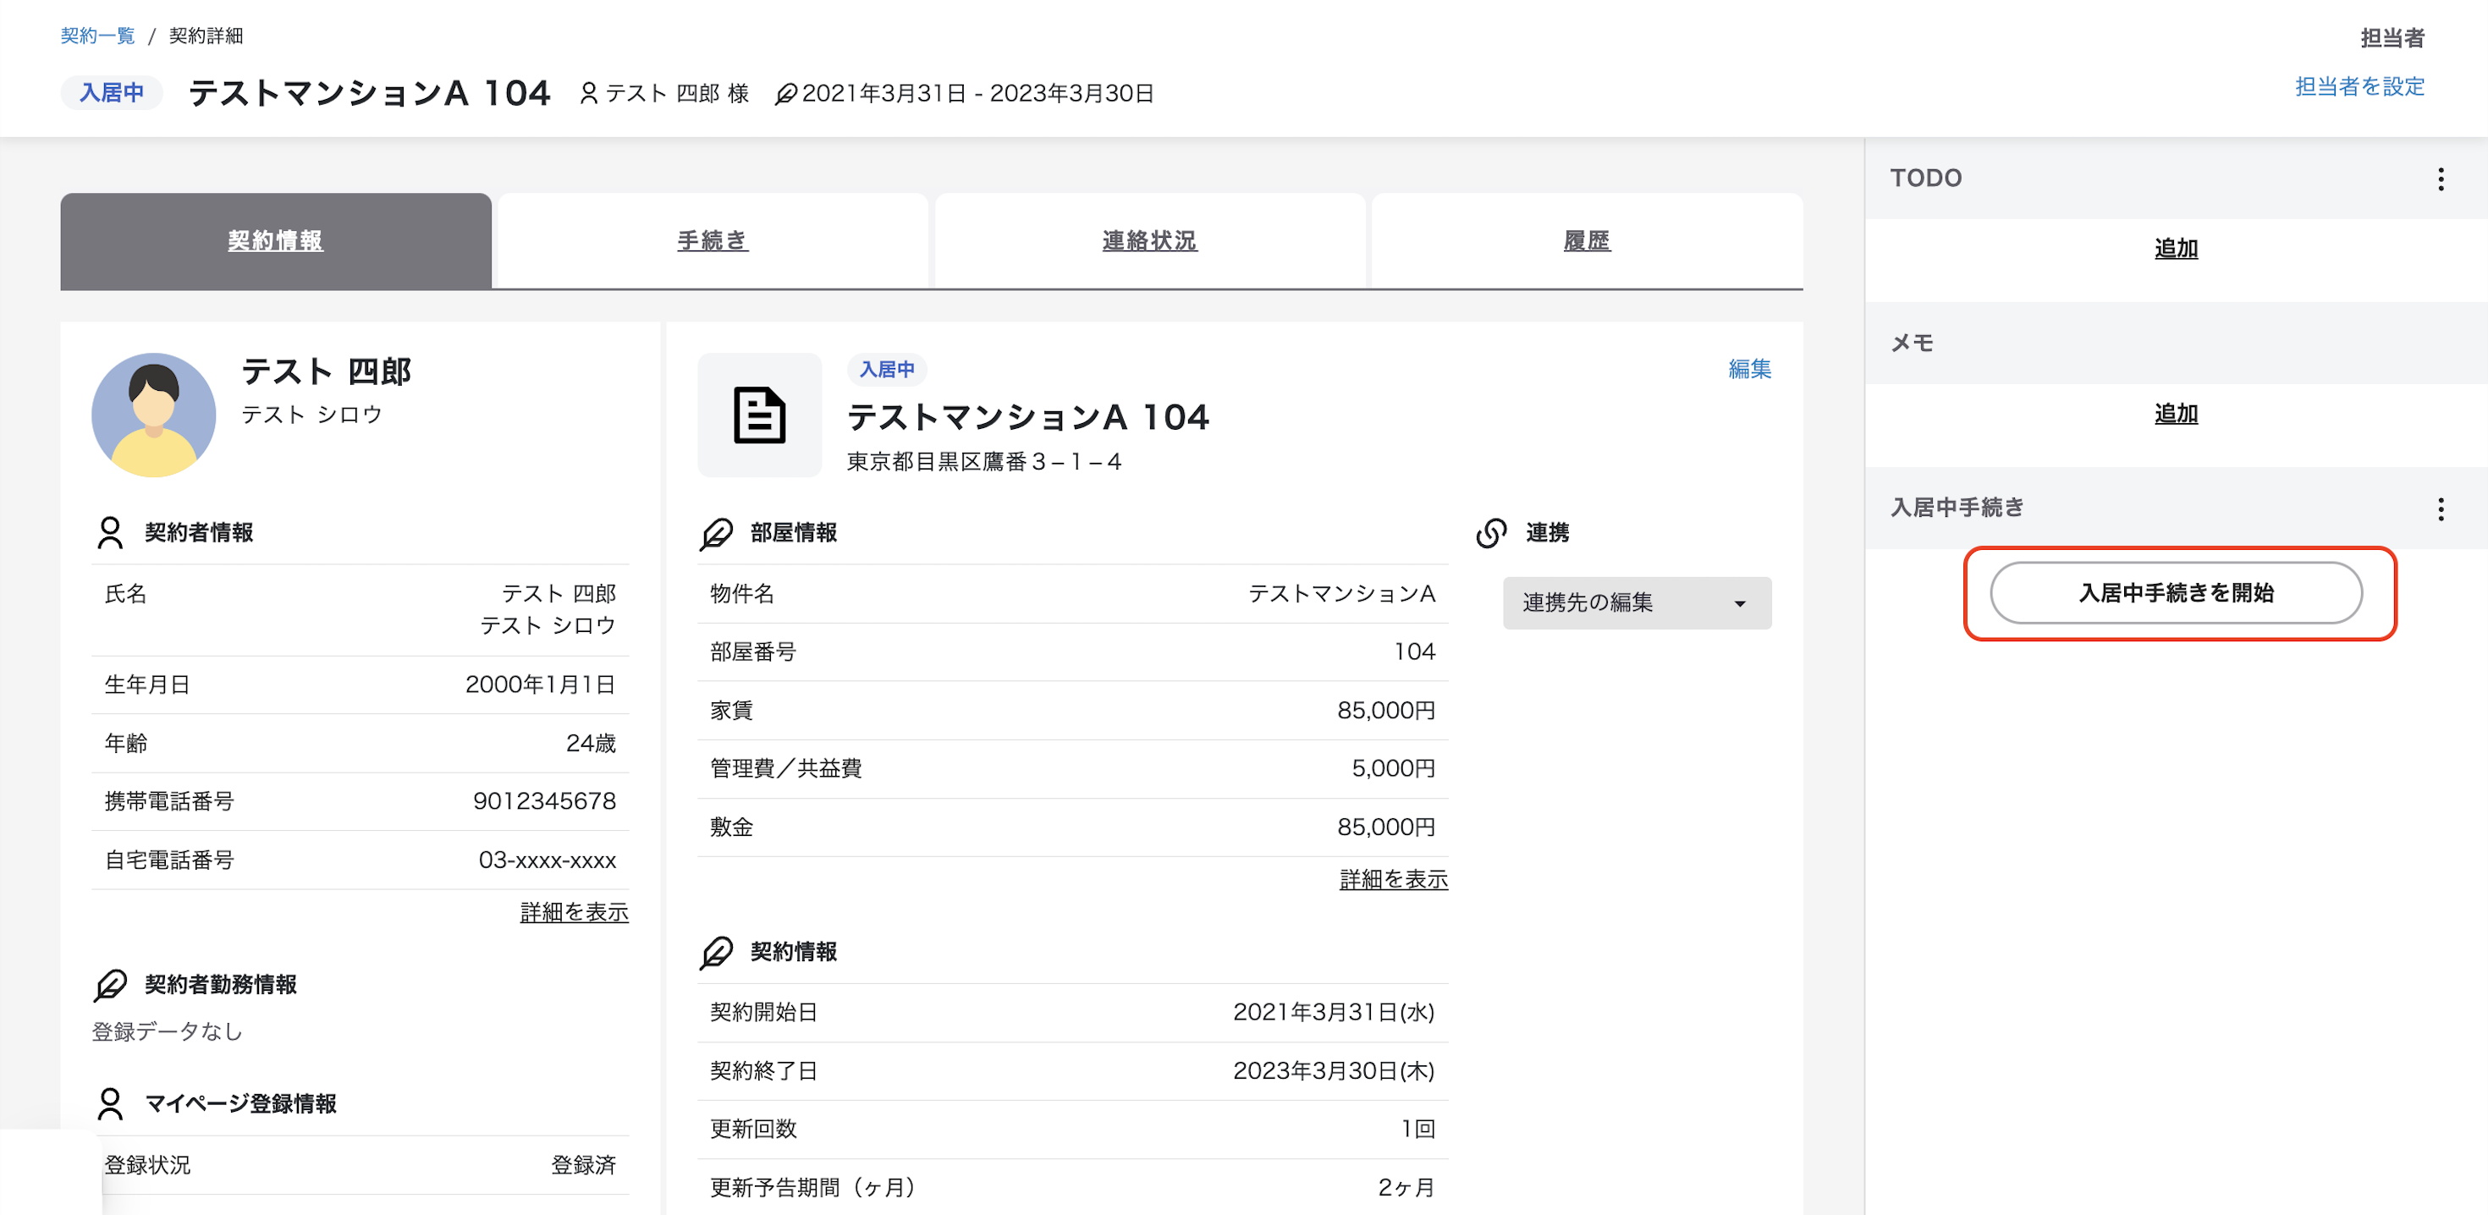Screen dimensions: 2488x1215
Task: Go back to 契約一覧 via breadcrumb
Action: pos(97,36)
